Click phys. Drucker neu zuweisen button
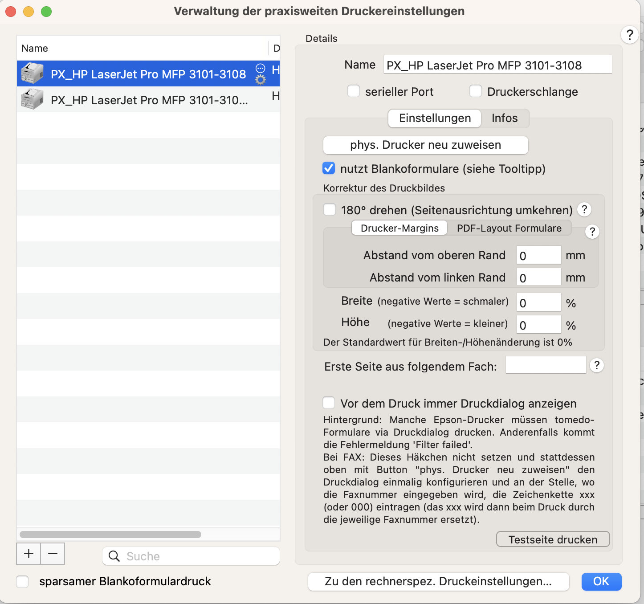The width and height of the screenshot is (644, 604). pos(425,145)
